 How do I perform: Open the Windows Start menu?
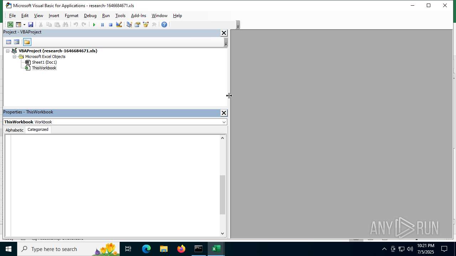9,249
